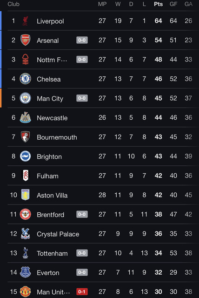Click the Liverpool club crest
The image size is (199, 298).
[x=25, y=21]
